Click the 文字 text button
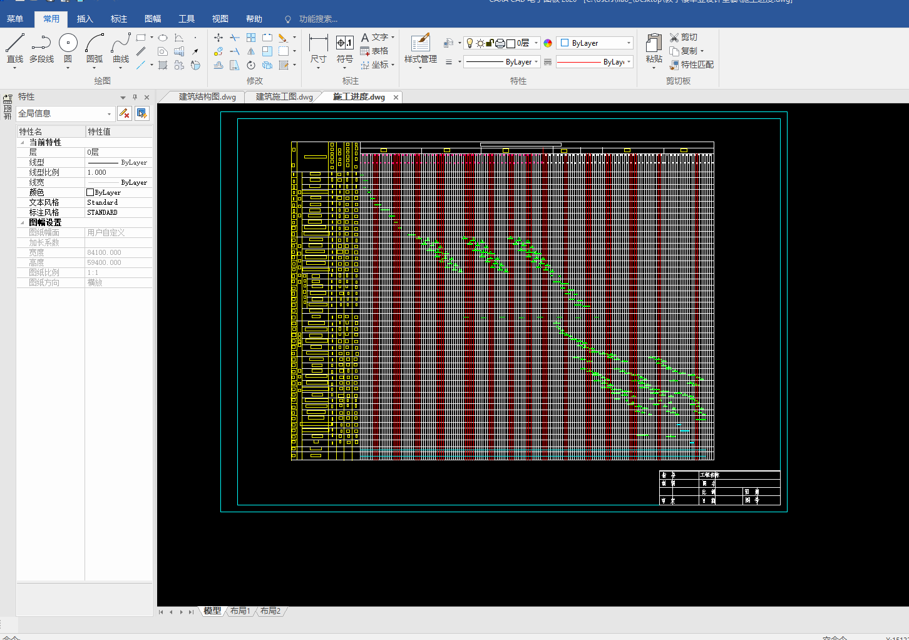Screen dimensions: 909x640 pos(374,38)
